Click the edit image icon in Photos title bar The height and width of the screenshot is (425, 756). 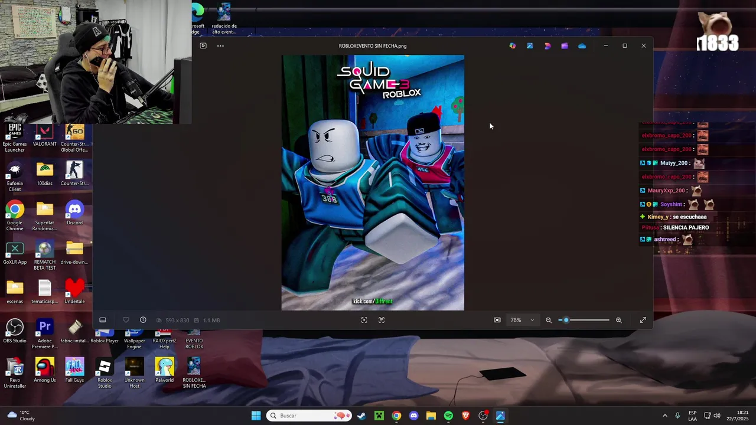click(x=530, y=45)
